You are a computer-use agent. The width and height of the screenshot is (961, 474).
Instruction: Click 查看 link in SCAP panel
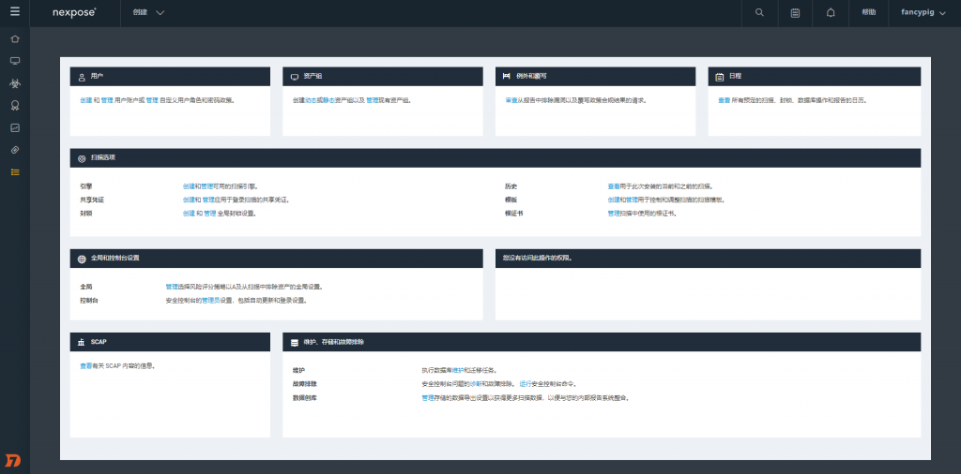tap(85, 365)
